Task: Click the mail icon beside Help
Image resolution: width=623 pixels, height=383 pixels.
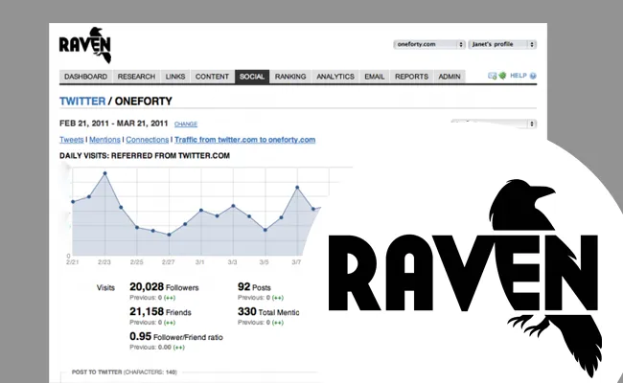Action: tap(493, 76)
